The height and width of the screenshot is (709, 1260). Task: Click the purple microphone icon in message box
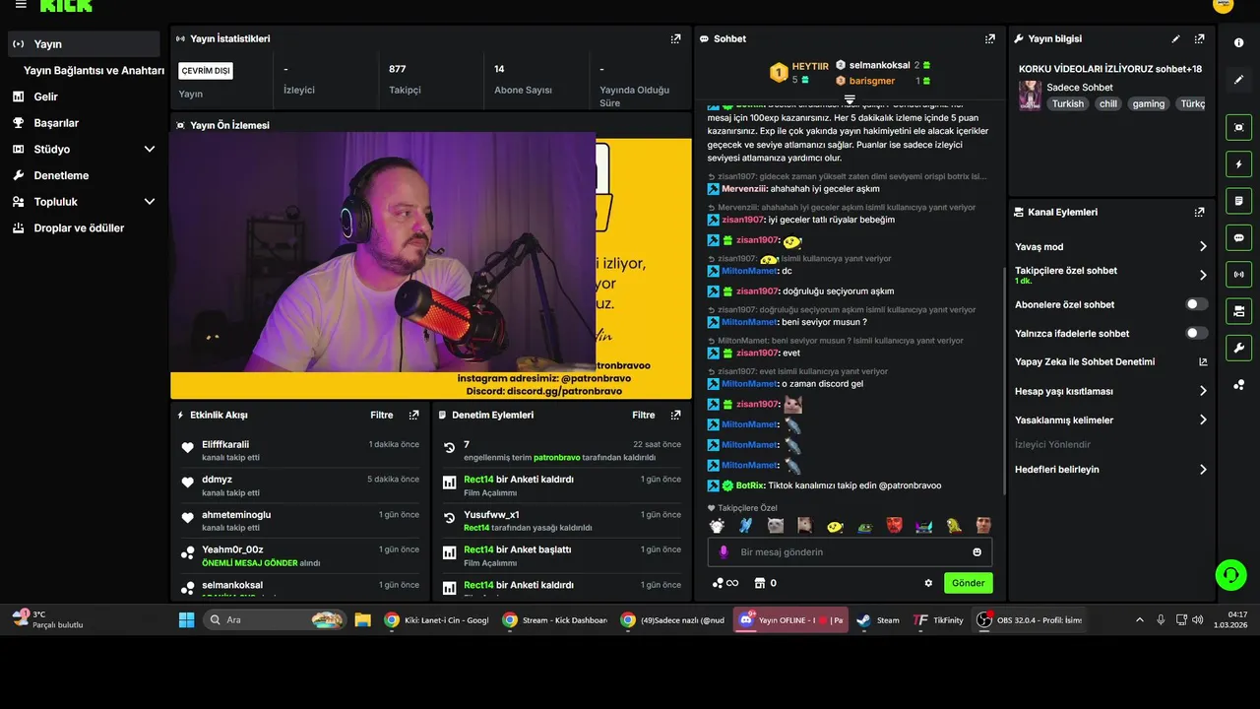(x=724, y=552)
